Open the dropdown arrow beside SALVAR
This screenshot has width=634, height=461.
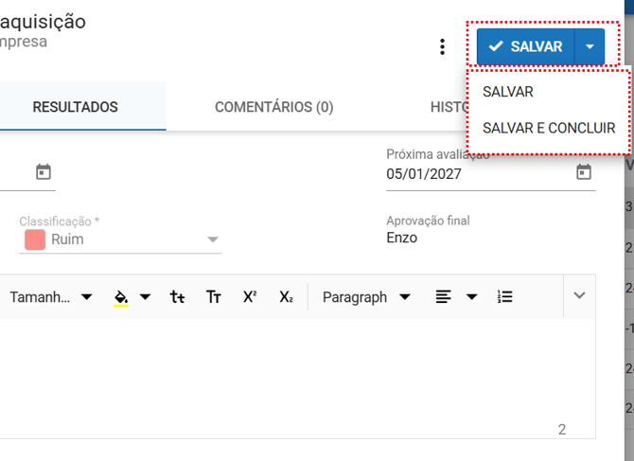tap(590, 46)
